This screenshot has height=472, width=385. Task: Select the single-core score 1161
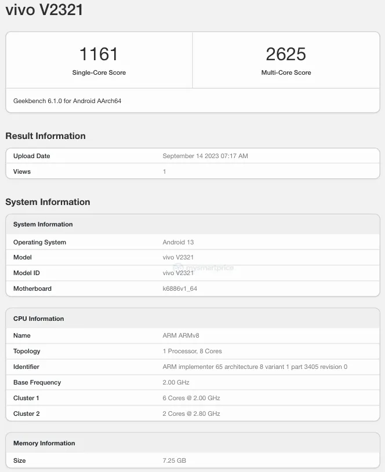click(99, 54)
